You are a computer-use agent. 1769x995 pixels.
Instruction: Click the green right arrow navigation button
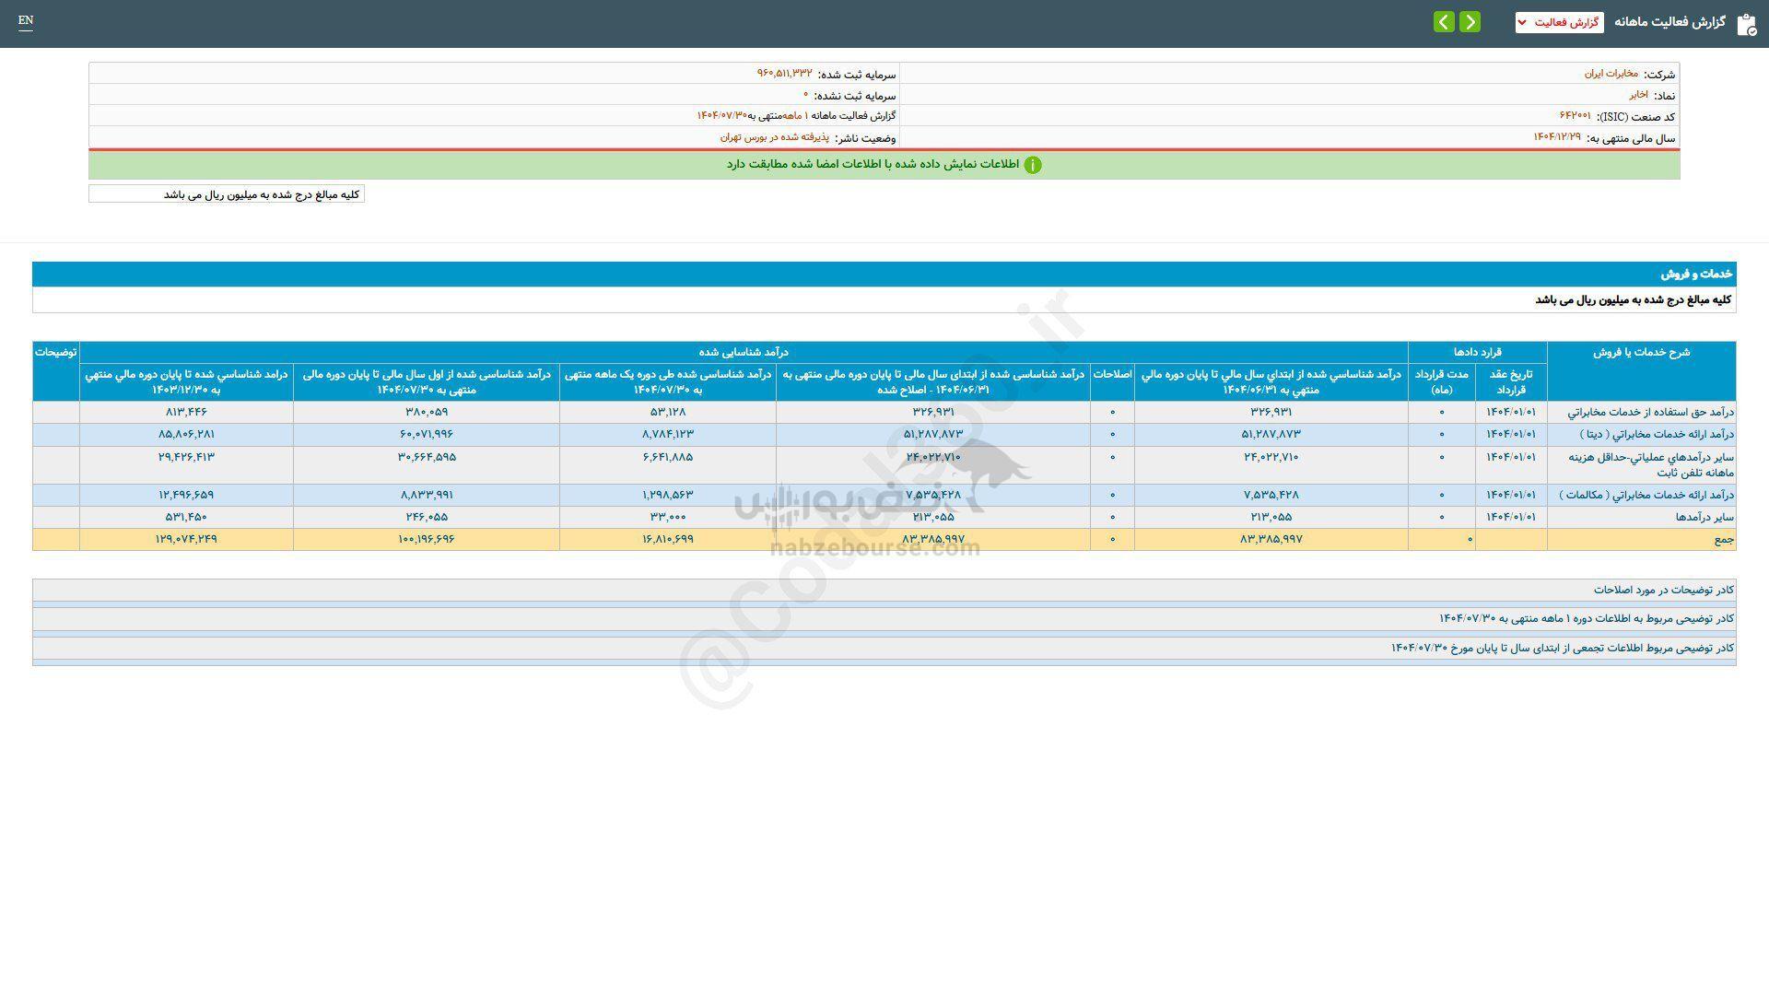[x=1470, y=22]
